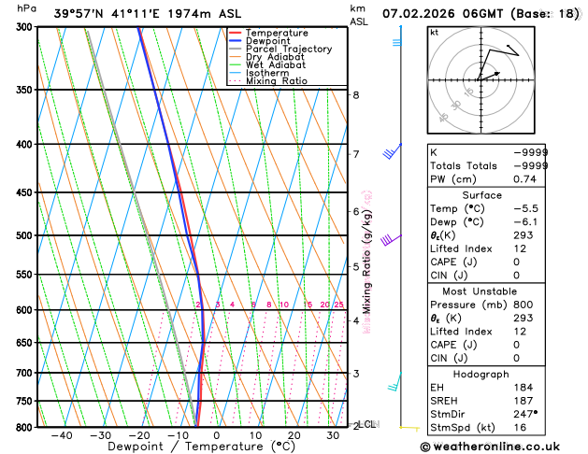The width and height of the screenshot is (588, 454).
Task: Click the kt unit label in hodograph
Action: point(435,33)
